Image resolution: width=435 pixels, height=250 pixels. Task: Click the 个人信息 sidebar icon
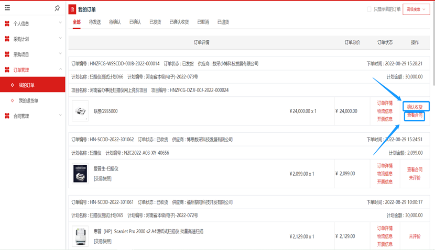[7, 24]
